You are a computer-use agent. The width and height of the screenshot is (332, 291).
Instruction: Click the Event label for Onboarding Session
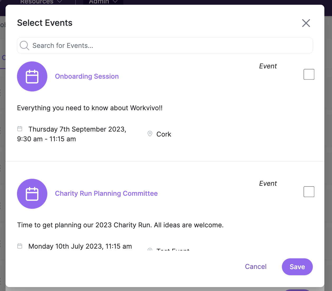point(268,66)
